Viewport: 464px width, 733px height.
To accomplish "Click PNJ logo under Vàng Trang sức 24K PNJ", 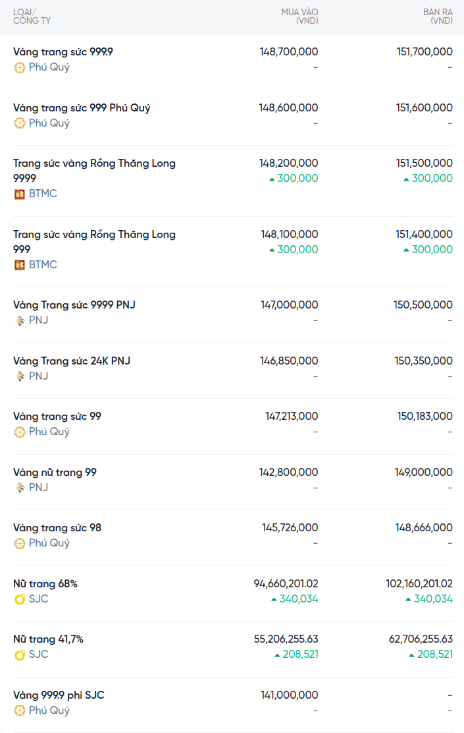I will point(20,376).
